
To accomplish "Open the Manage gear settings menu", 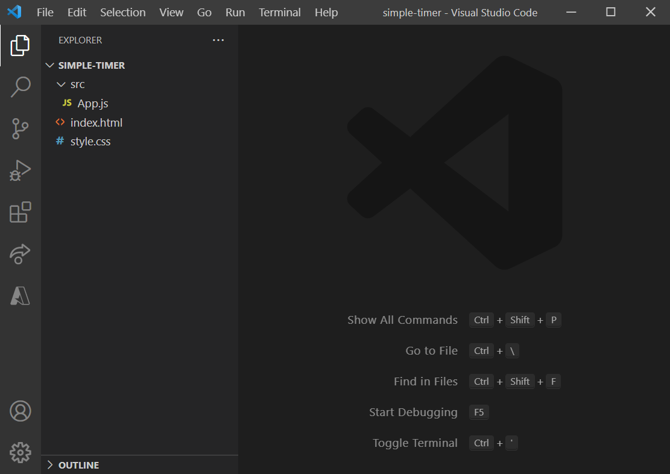I will click(20, 452).
